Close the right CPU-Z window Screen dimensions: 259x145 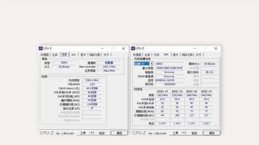point(216,49)
